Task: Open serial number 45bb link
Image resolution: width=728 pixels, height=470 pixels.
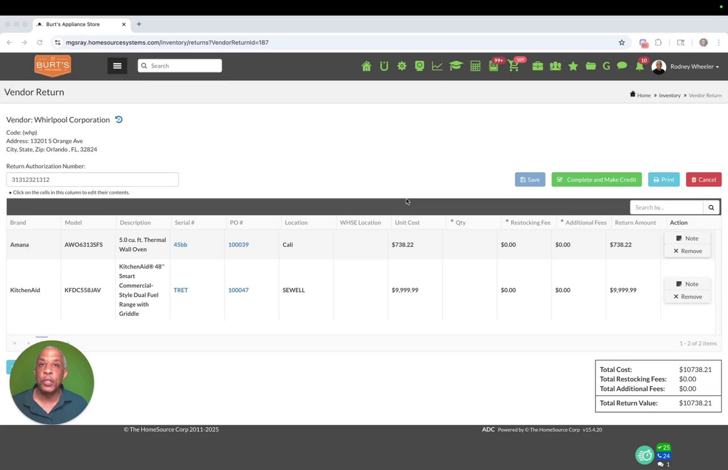Action: [180, 244]
